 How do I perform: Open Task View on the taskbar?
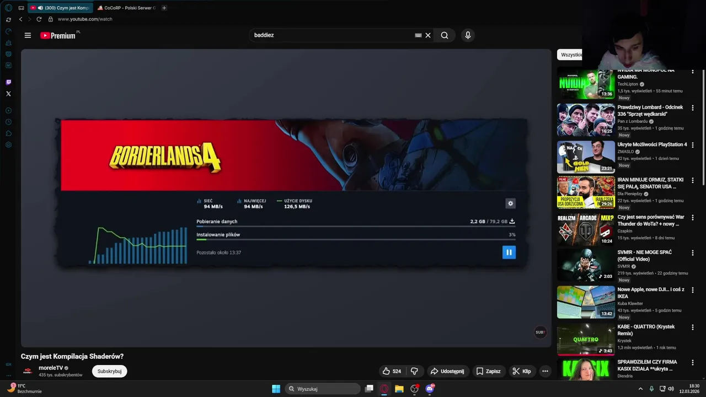point(369,389)
